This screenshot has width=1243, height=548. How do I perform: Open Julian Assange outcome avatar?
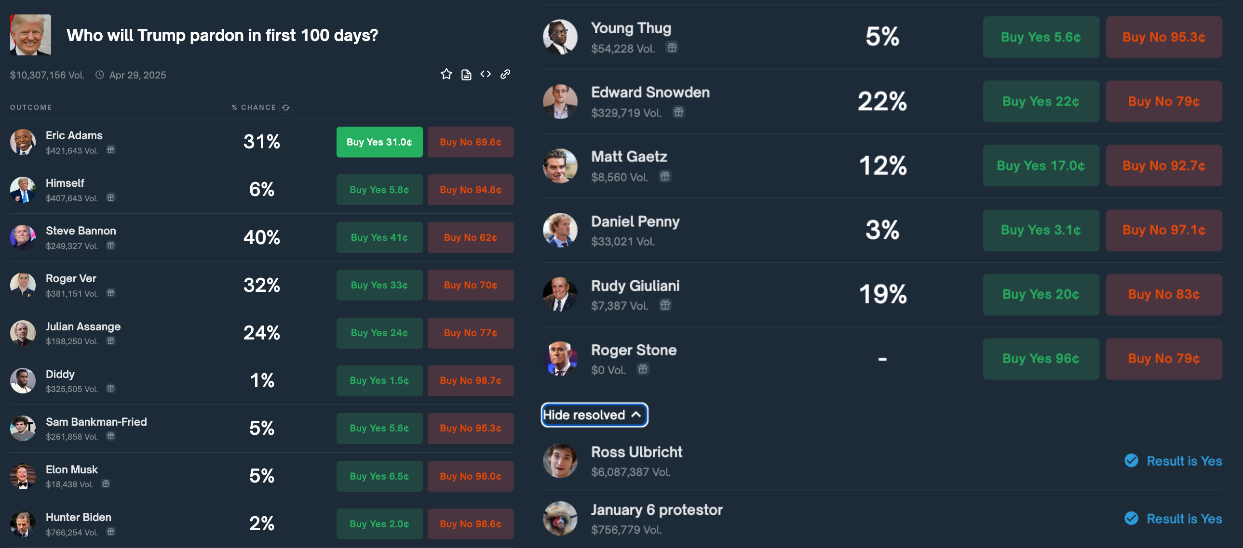coord(23,333)
